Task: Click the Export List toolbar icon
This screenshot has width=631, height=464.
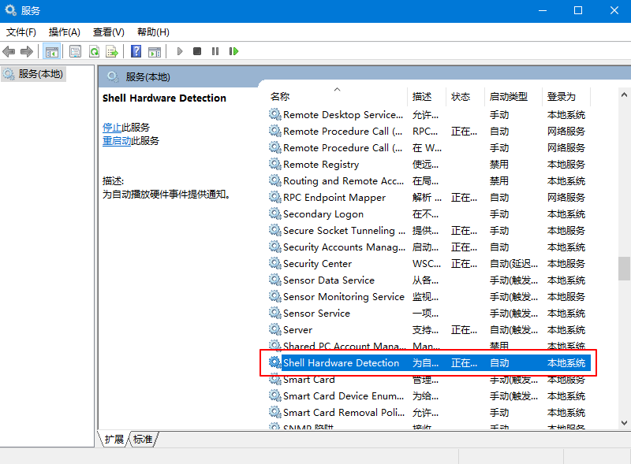Action: [112, 51]
